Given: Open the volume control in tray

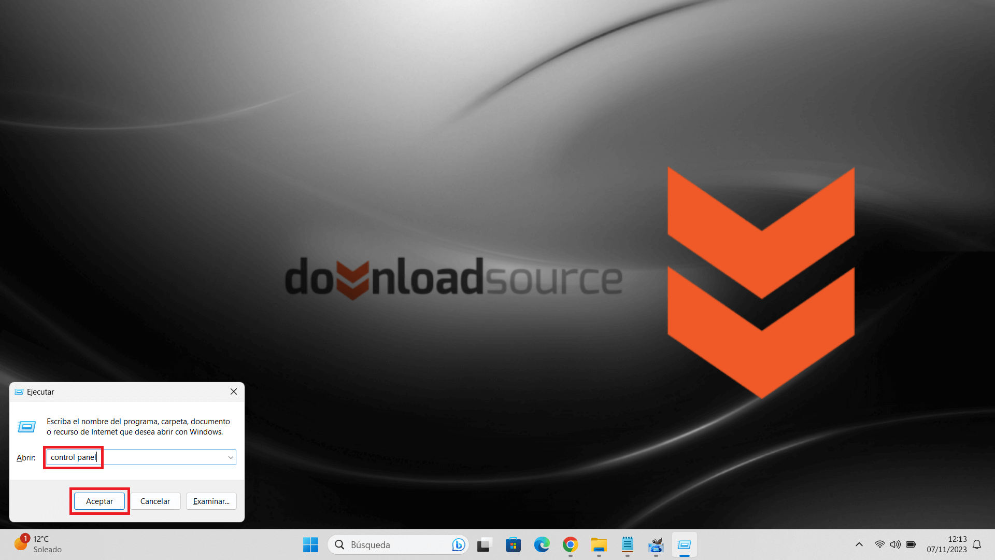Looking at the screenshot, I should point(895,544).
